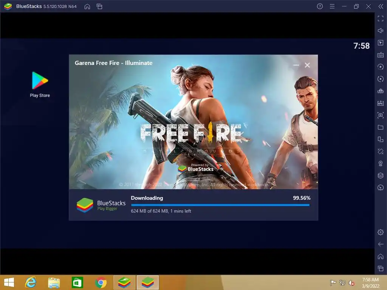Launch Internet Explorer from taskbar
This screenshot has height=290, width=387.
click(31, 282)
